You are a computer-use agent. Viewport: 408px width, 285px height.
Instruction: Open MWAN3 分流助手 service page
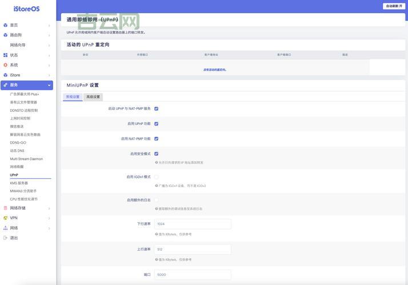coord(23,191)
